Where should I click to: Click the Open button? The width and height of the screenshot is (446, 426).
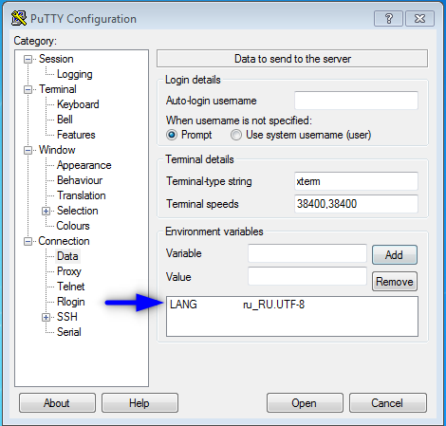305,403
